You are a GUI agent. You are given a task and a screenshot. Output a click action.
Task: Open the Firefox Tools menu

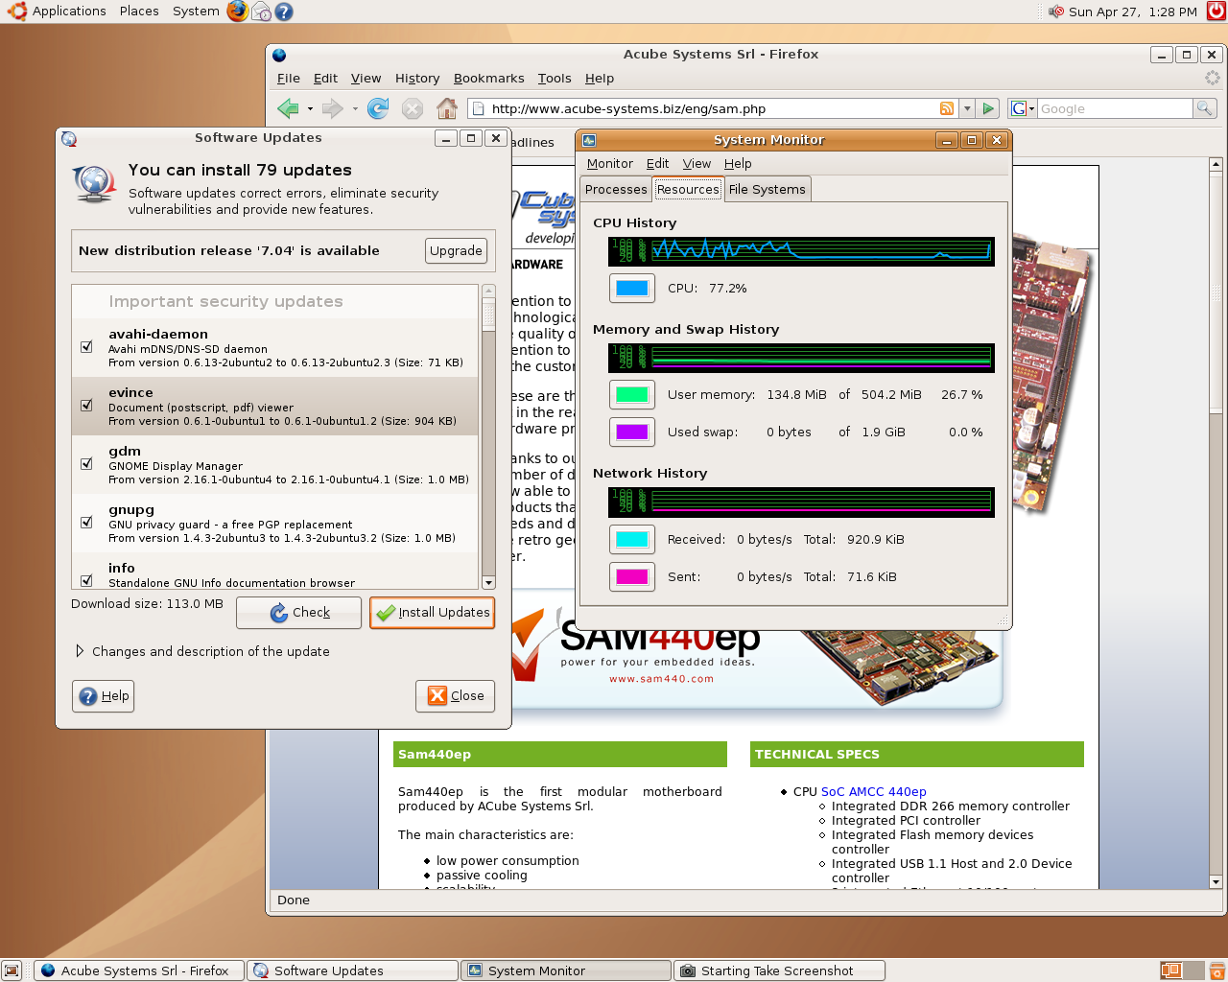point(554,79)
